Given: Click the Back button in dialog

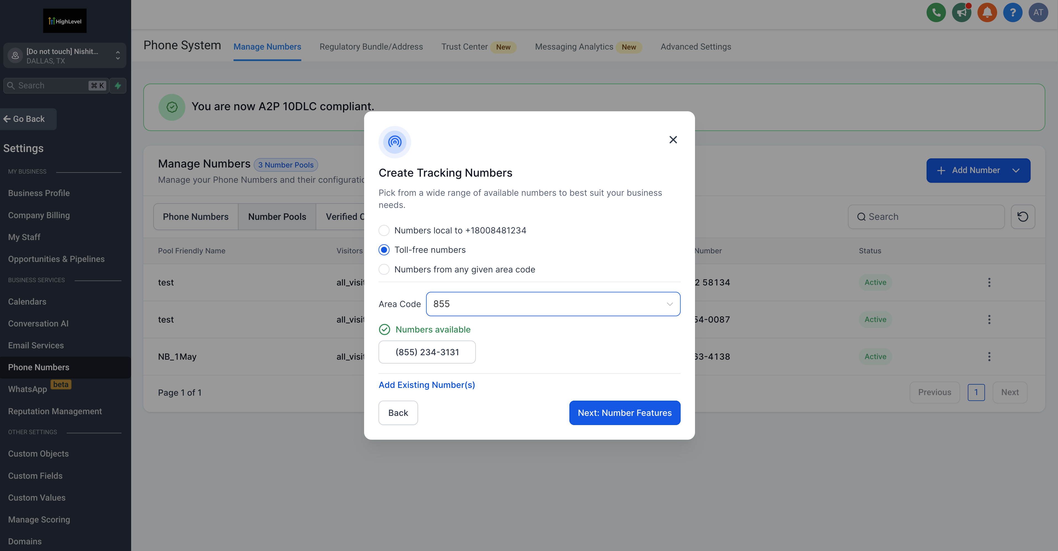Looking at the screenshot, I should [398, 413].
